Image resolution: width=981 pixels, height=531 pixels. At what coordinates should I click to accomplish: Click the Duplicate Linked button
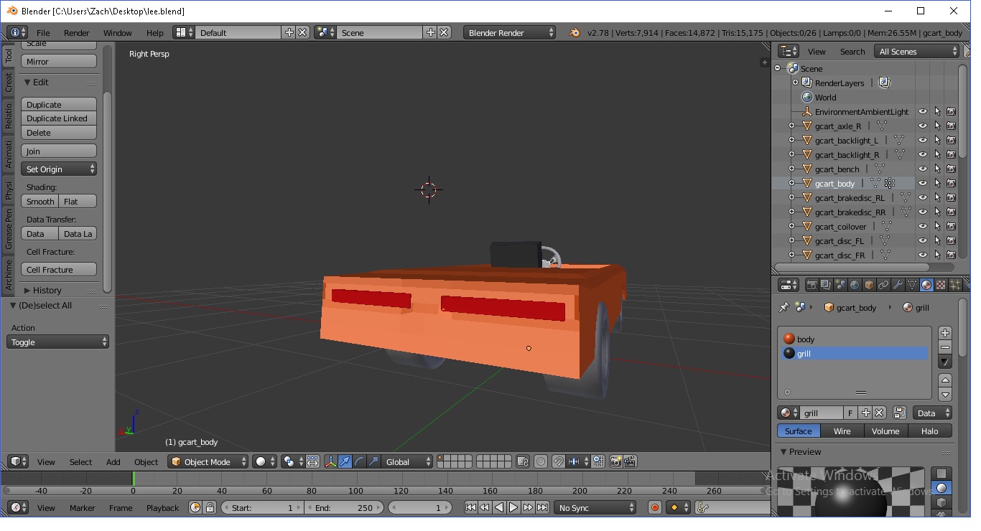click(x=59, y=118)
